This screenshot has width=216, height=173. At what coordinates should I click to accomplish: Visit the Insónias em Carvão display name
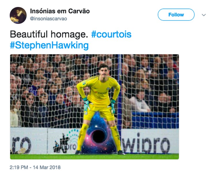(60, 11)
